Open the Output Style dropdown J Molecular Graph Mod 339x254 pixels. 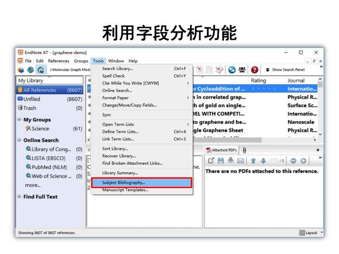pyautogui.click(x=70, y=70)
